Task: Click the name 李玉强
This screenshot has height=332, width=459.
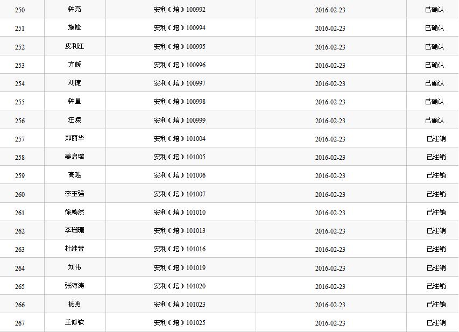Action: [74, 194]
